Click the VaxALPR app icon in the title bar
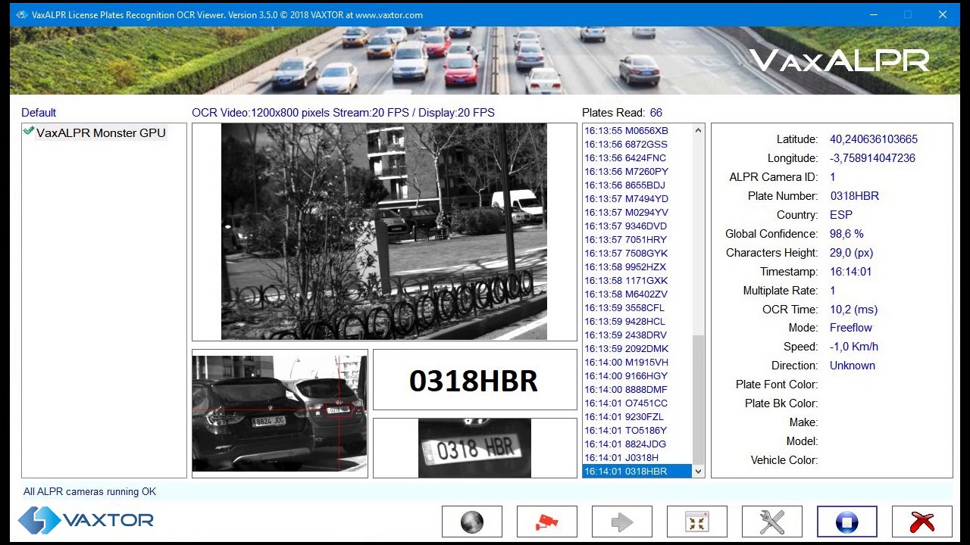970x545 pixels. pyautogui.click(x=20, y=14)
